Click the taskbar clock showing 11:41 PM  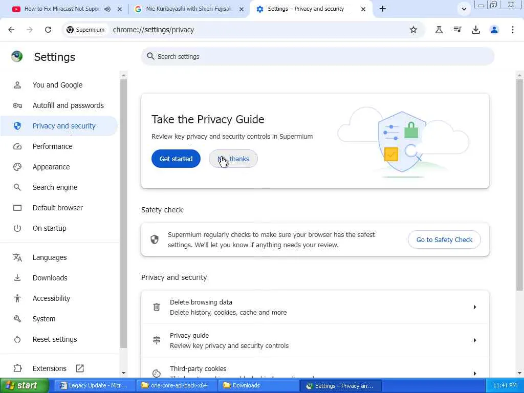(505, 385)
